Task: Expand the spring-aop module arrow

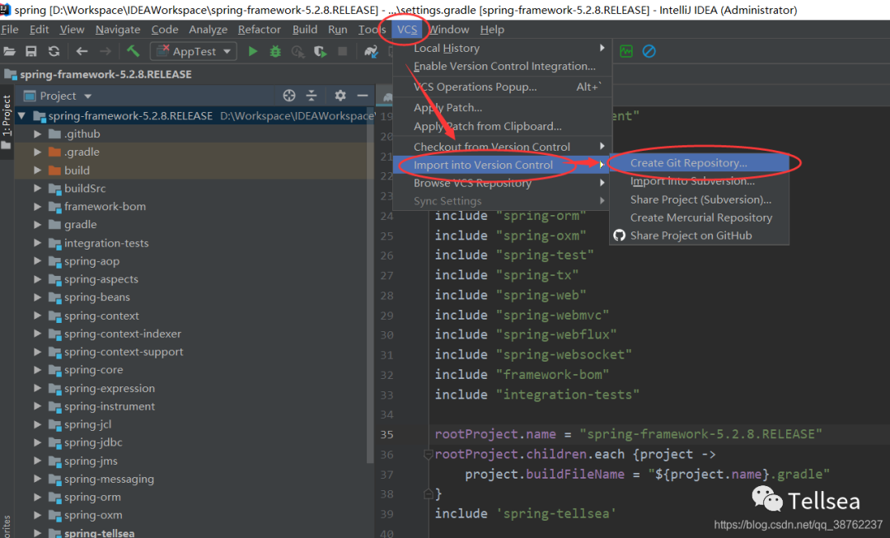Action: (x=37, y=261)
